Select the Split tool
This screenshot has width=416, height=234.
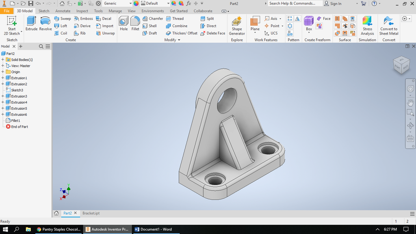207,19
